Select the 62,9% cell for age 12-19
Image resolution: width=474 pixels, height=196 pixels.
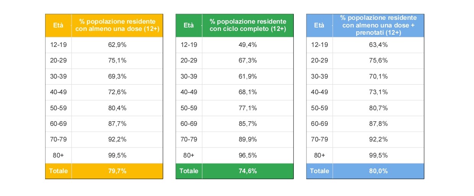point(117,45)
